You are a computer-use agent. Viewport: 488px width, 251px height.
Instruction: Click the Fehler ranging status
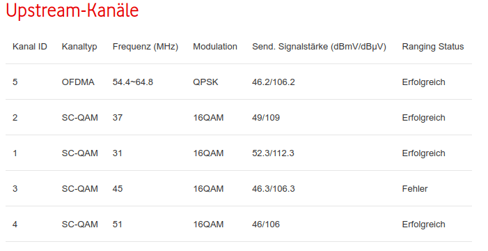pos(415,189)
